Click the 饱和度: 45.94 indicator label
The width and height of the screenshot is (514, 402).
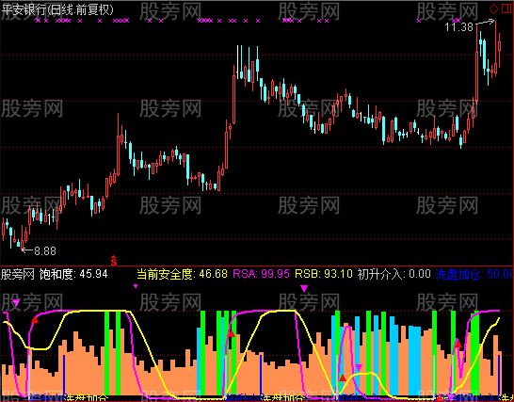73,274
